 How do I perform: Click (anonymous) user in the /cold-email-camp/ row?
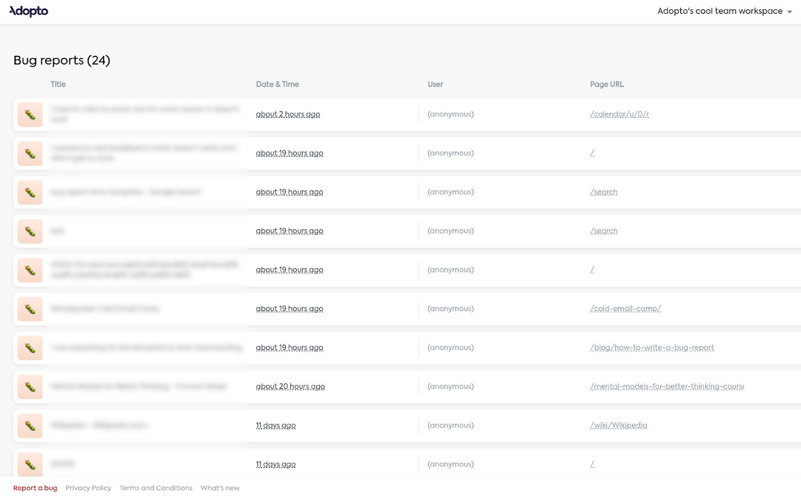[x=451, y=308]
